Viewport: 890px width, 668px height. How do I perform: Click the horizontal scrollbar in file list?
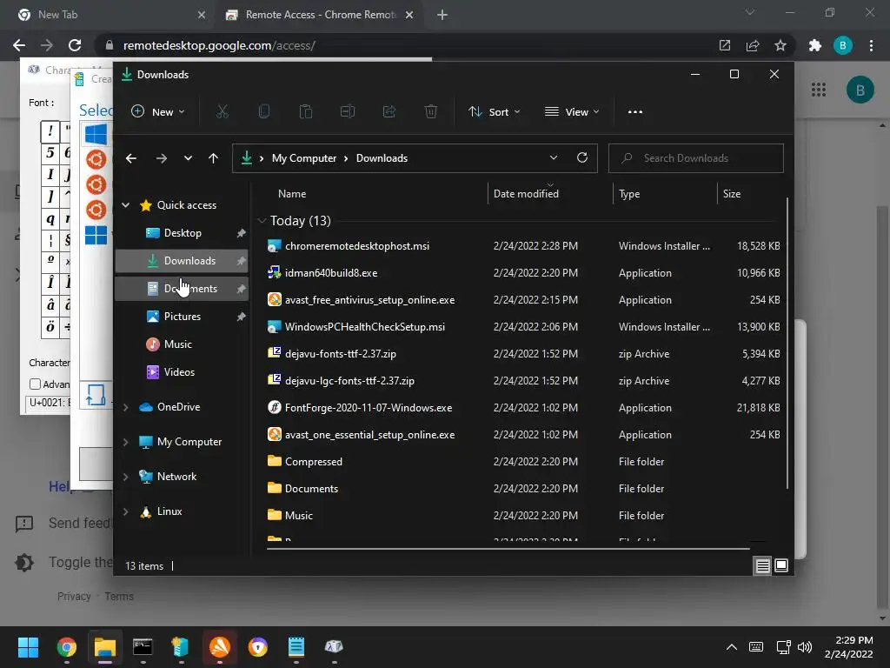(x=508, y=549)
